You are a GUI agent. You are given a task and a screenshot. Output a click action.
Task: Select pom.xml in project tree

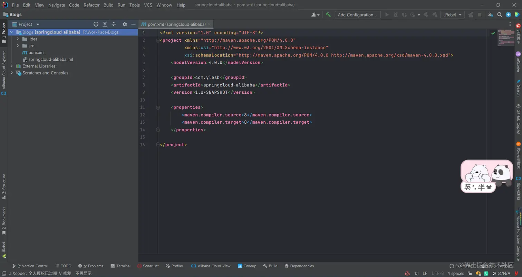33,53
